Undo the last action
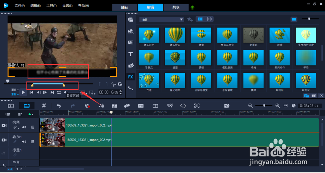 (58, 106)
